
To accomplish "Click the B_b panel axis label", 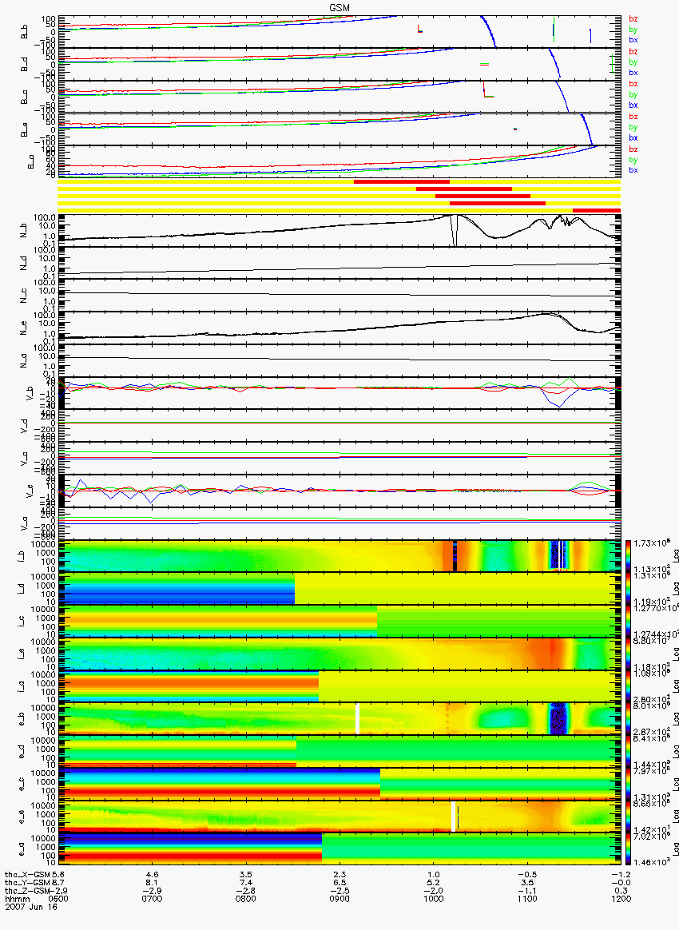I will pyautogui.click(x=24, y=31).
